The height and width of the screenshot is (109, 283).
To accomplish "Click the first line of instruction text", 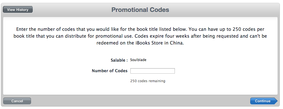I will coord(140,29).
